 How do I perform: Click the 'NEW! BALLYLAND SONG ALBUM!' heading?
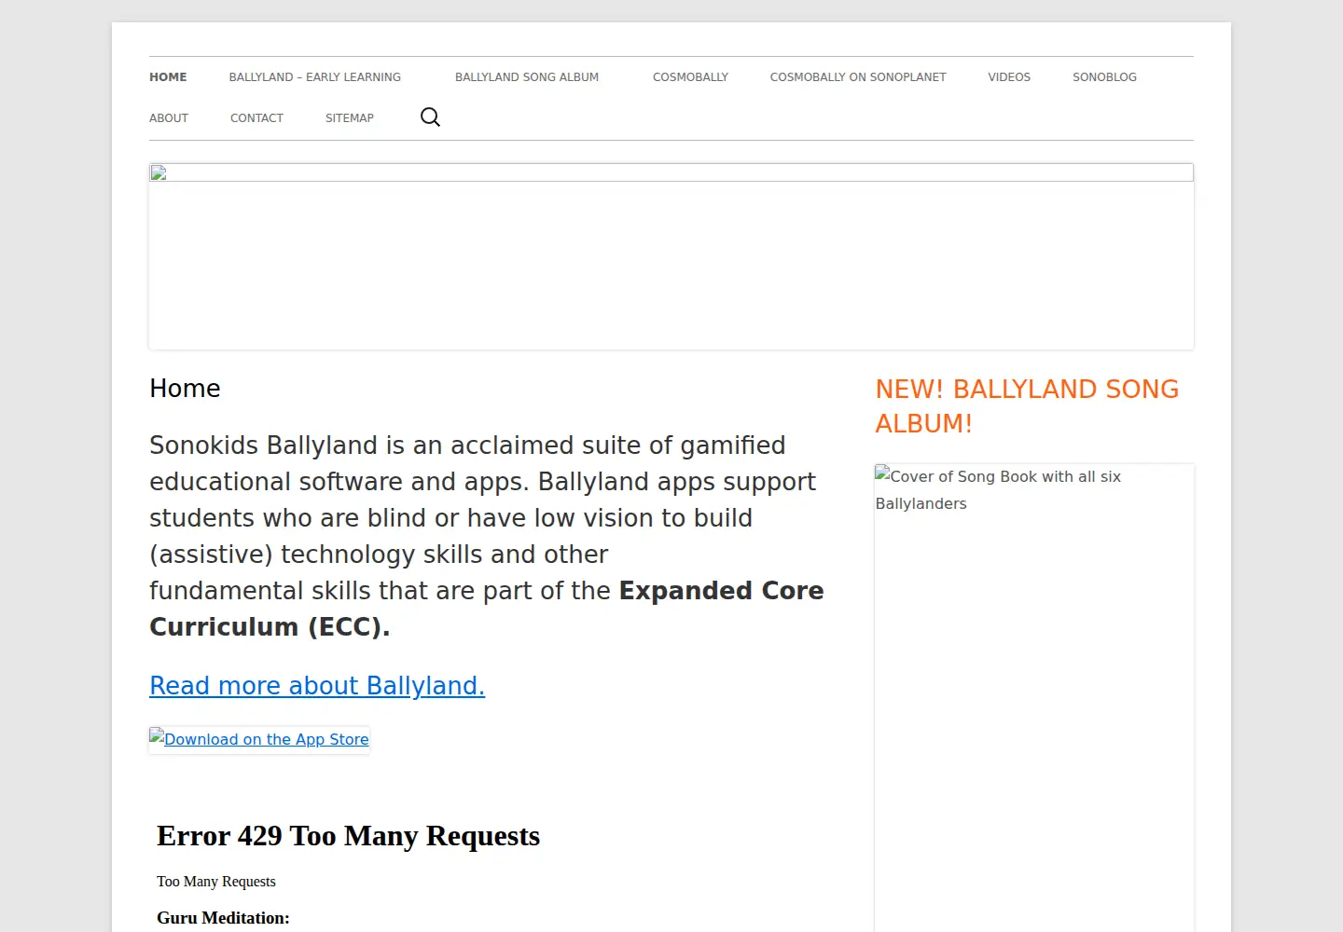pyautogui.click(x=1027, y=406)
